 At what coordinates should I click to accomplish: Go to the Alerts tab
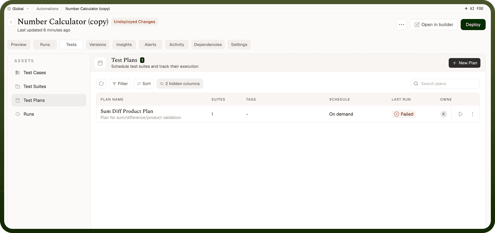point(150,45)
